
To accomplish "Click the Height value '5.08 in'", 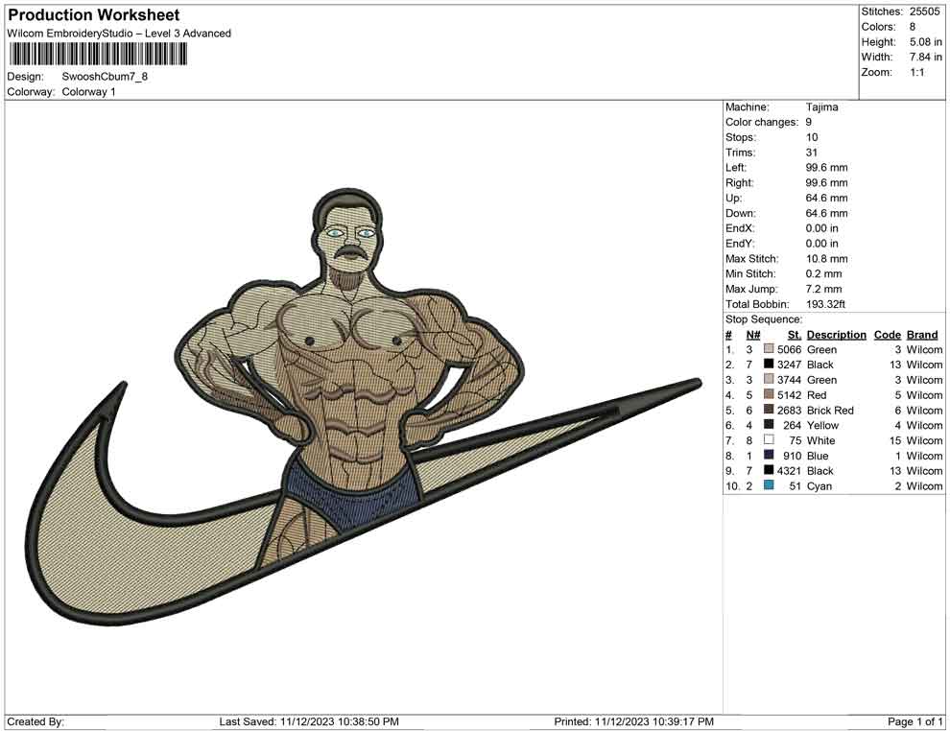I will (925, 42).
